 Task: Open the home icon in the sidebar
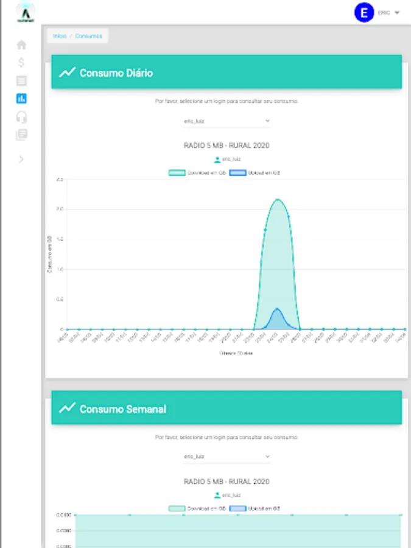21,44
